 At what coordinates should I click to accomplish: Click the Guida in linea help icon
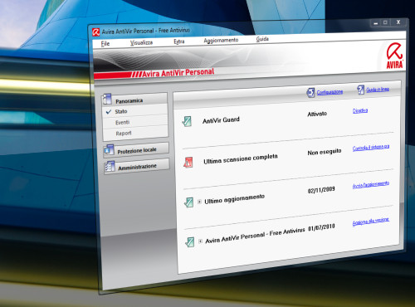(361, 90)
